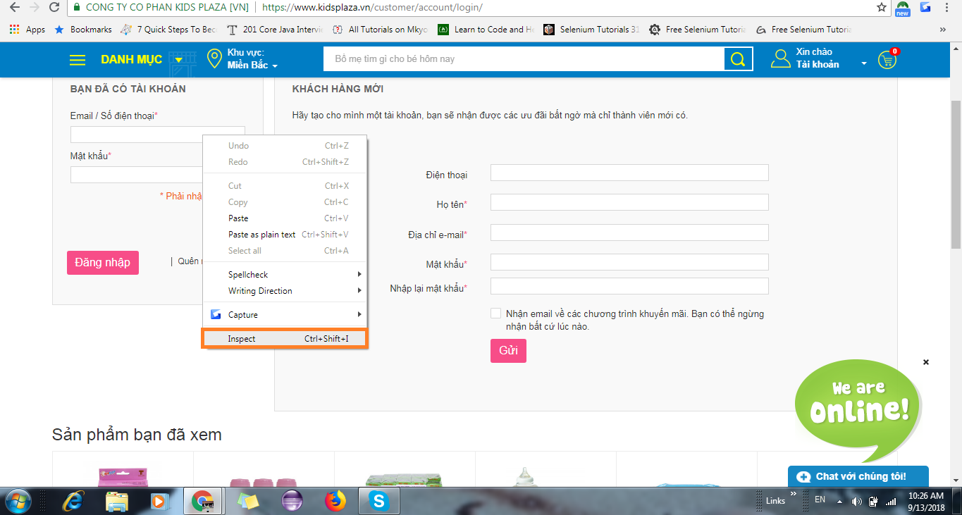Open Windows Explorer folder in taskbar
The height and width of the screenshot is (515, 962).
point(116,501)
